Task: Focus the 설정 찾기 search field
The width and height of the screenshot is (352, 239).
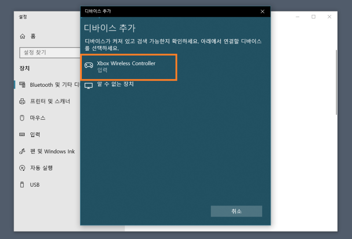Action: (x=50, y=52)
